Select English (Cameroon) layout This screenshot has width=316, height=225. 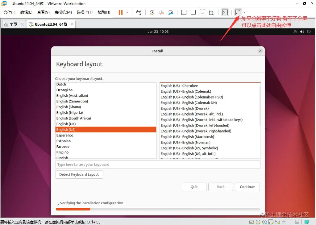click(x=106, y=101)
